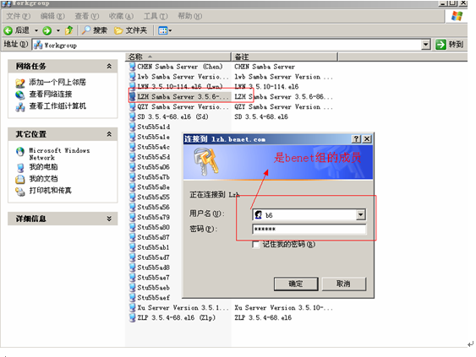Click the 打印机和传真 printer icon
Viewport: 476px width, 357px height.
pyautogui.click(x=20, y=192)
